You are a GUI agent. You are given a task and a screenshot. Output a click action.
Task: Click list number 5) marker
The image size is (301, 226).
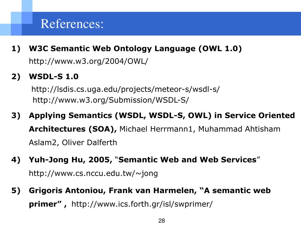(x=16, y=190)
